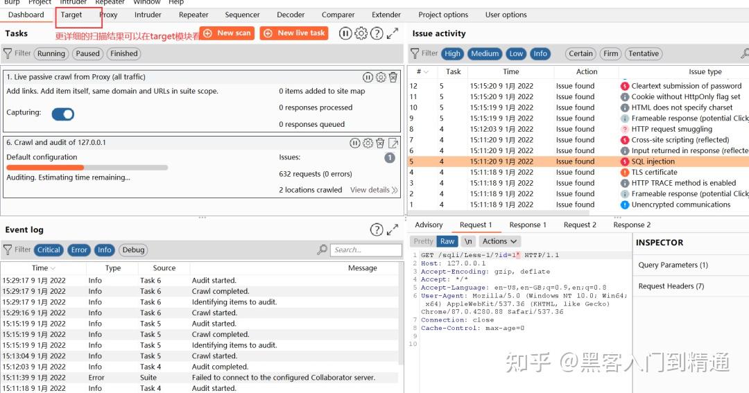Expand Tasks panel with arrows icon
Viewport: 749px width, 393px height.
pos(393,33)
